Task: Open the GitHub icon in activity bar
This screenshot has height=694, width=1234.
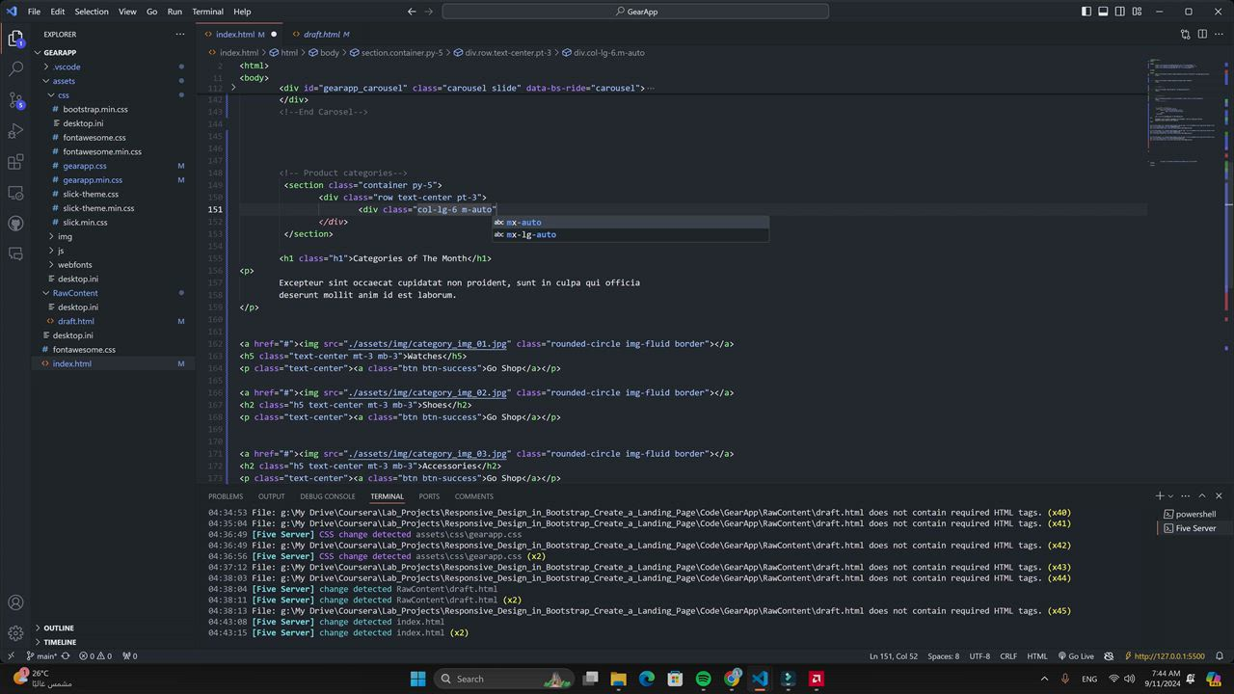Action: coord(15,224)
